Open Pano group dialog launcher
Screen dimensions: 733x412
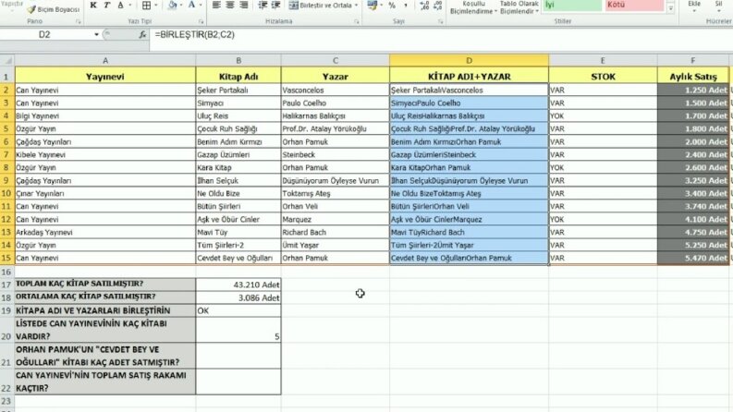pos(78,21)
